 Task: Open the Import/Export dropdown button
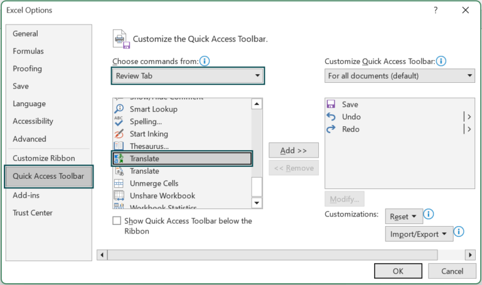(x=419, y=234)
